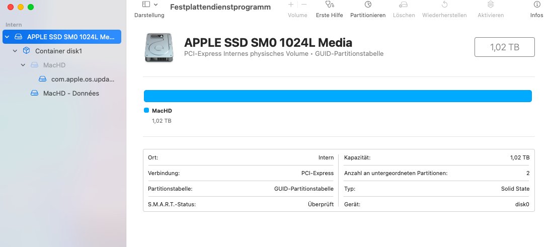
Task: Click the APPLE SSD SM0 1024L Media heading
Action: click(268, 43)
